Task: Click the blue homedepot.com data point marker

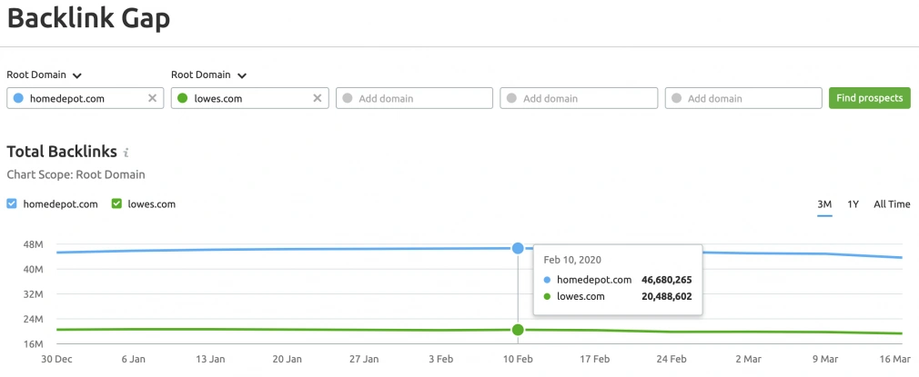Action: pos(518,248)
